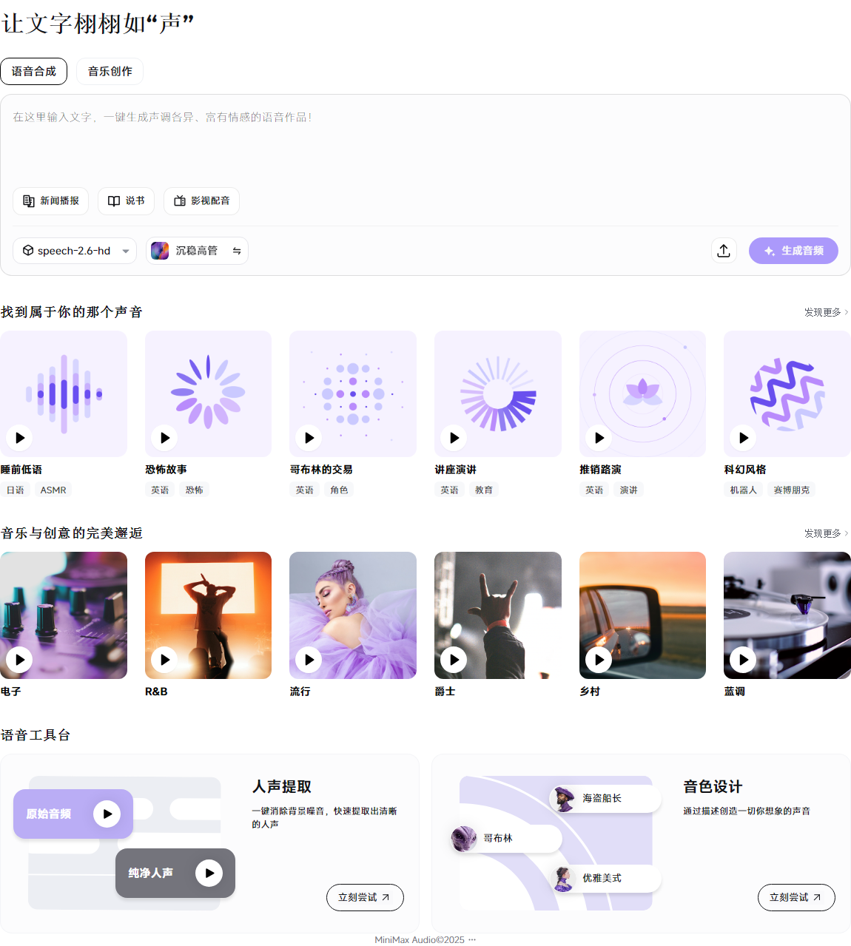Open the 流行 music thumbnail
851x946 pixels.
click(353, 615)
